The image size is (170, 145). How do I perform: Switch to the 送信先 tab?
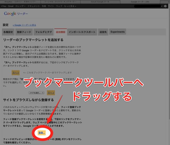103,32
